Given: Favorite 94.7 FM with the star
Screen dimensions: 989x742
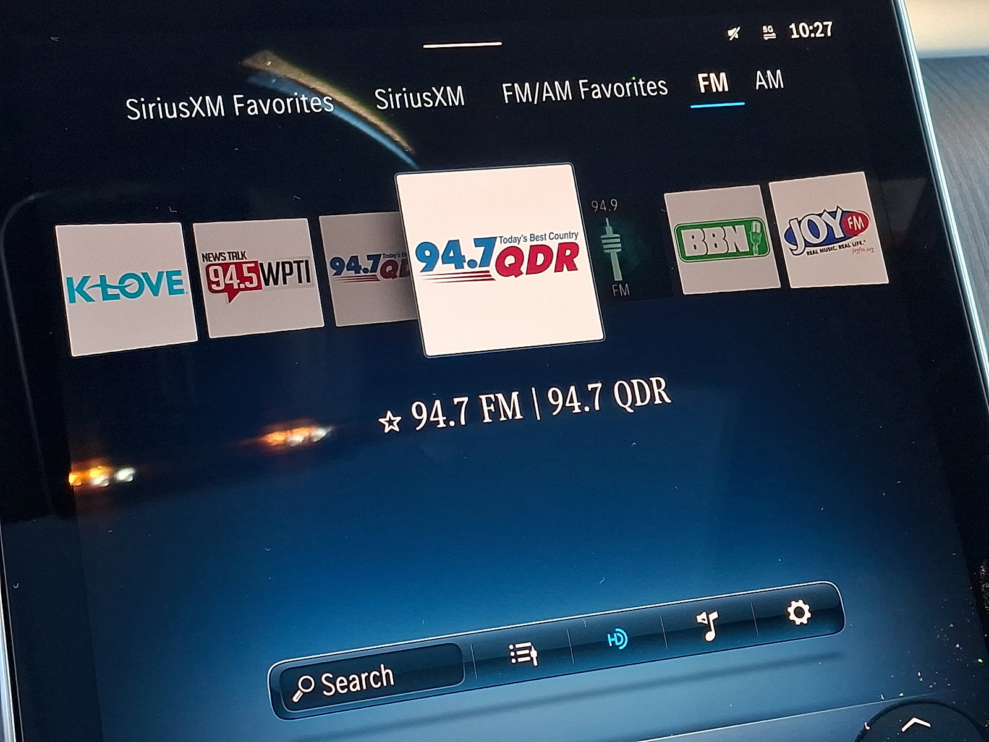Looking at the screenshot, I should tap(389, 422).
